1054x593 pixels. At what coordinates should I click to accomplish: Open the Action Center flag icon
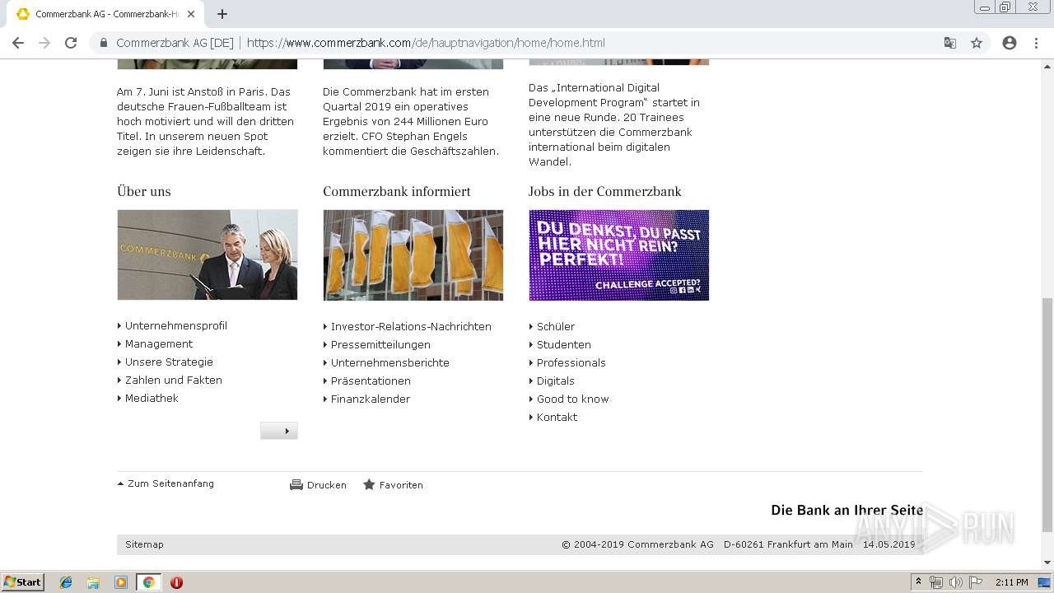tap(976, 582)
